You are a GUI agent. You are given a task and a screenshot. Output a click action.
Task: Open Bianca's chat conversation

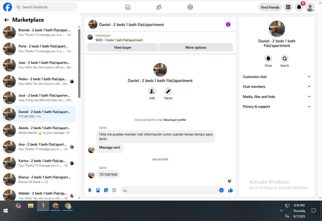tap(39, 180)
